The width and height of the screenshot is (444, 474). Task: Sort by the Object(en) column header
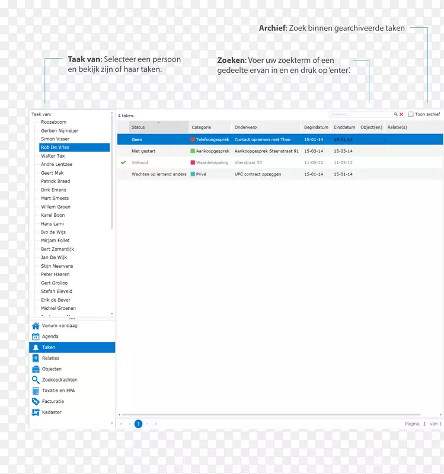click(371, 127)
